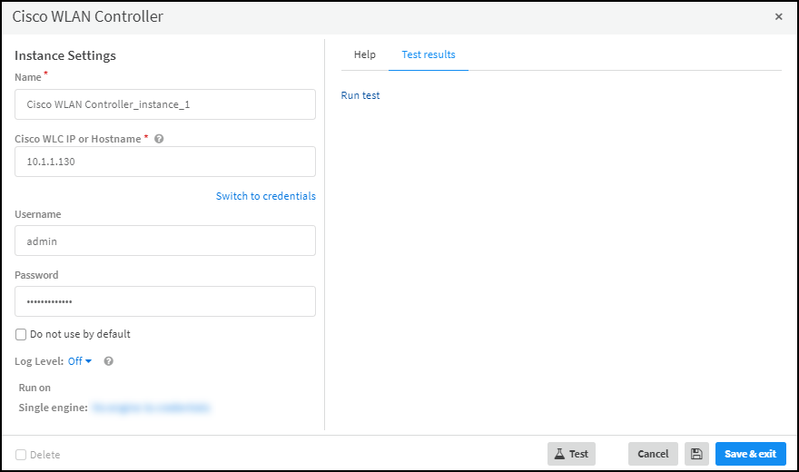Click the Log Level help question mark
Screen dimensions: 799x472
pos(108,361)
